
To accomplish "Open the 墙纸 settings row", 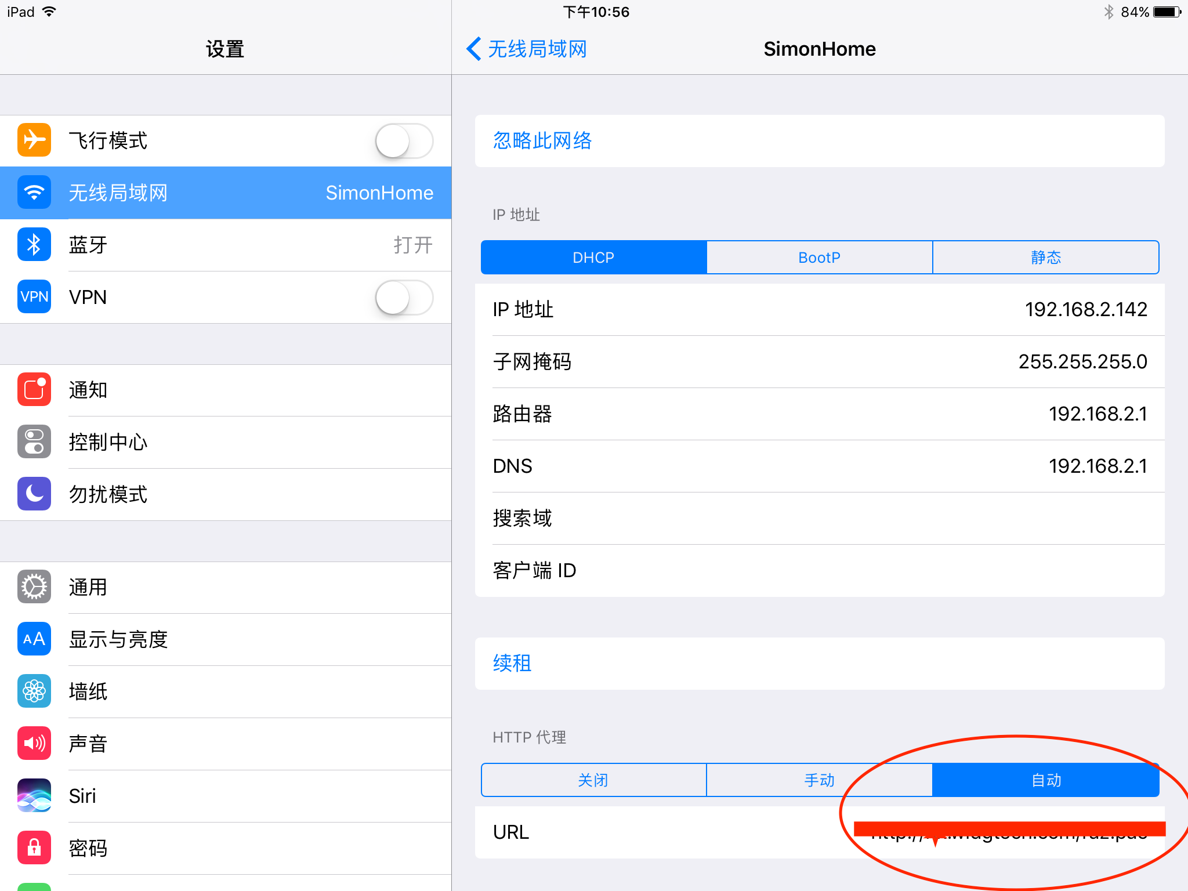I will [x=226, y=691].
